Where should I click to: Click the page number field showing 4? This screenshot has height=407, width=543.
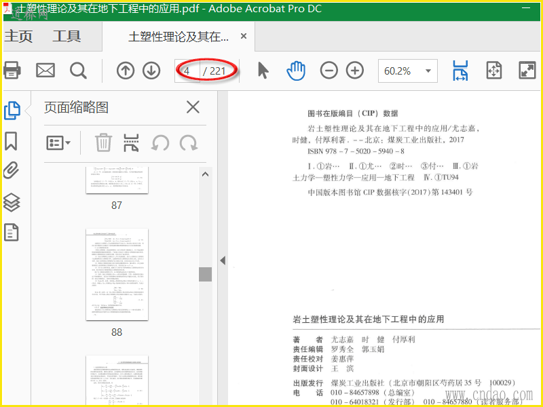click(x=187, y=71)
